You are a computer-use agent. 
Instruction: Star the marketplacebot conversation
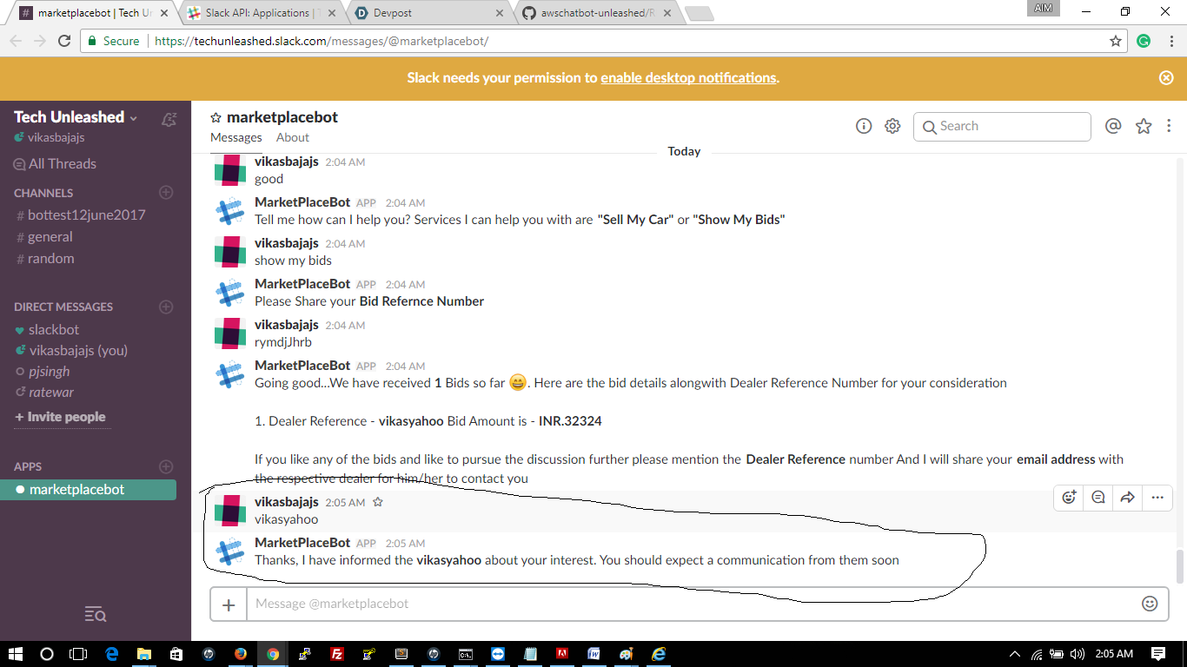pos(216,117)
